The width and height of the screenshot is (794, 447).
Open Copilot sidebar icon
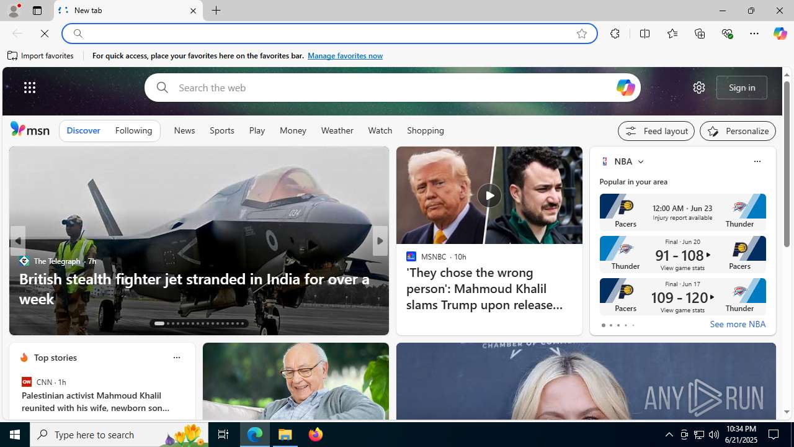pos(780,34)
